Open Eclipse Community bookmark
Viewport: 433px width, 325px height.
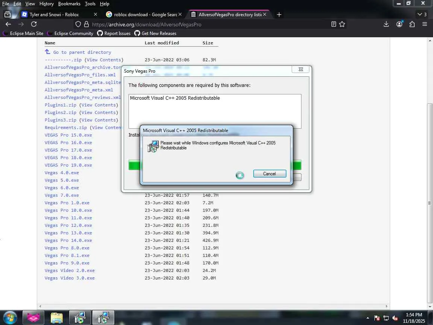[x=71, y=33]
